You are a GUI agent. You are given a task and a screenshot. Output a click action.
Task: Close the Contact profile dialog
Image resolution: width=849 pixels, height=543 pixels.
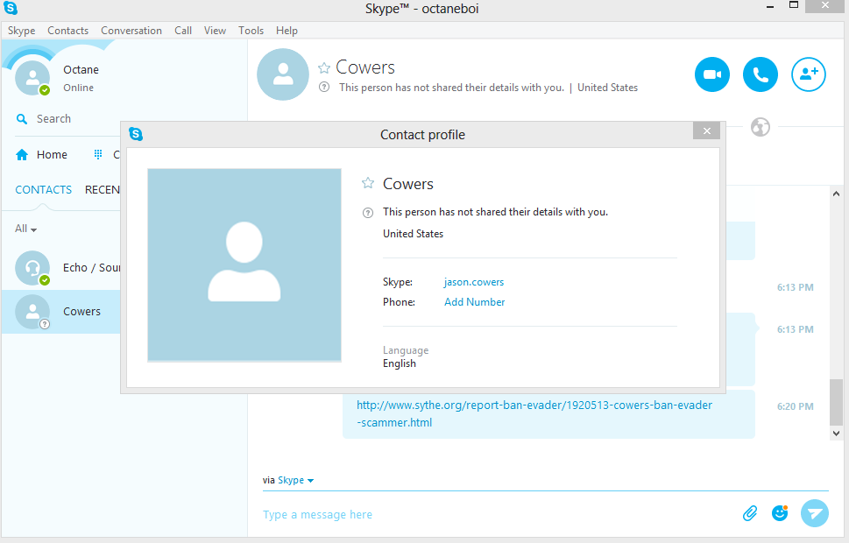tap(706, 131)
